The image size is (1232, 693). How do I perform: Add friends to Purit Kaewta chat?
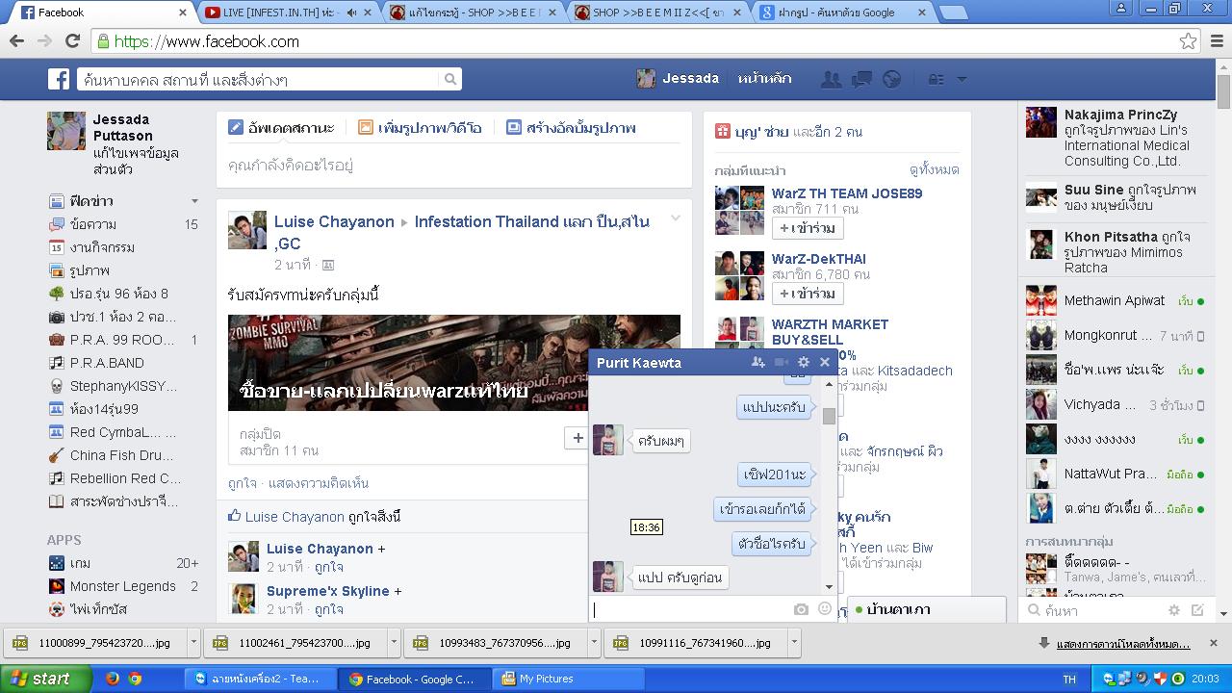tap(758, 362)
